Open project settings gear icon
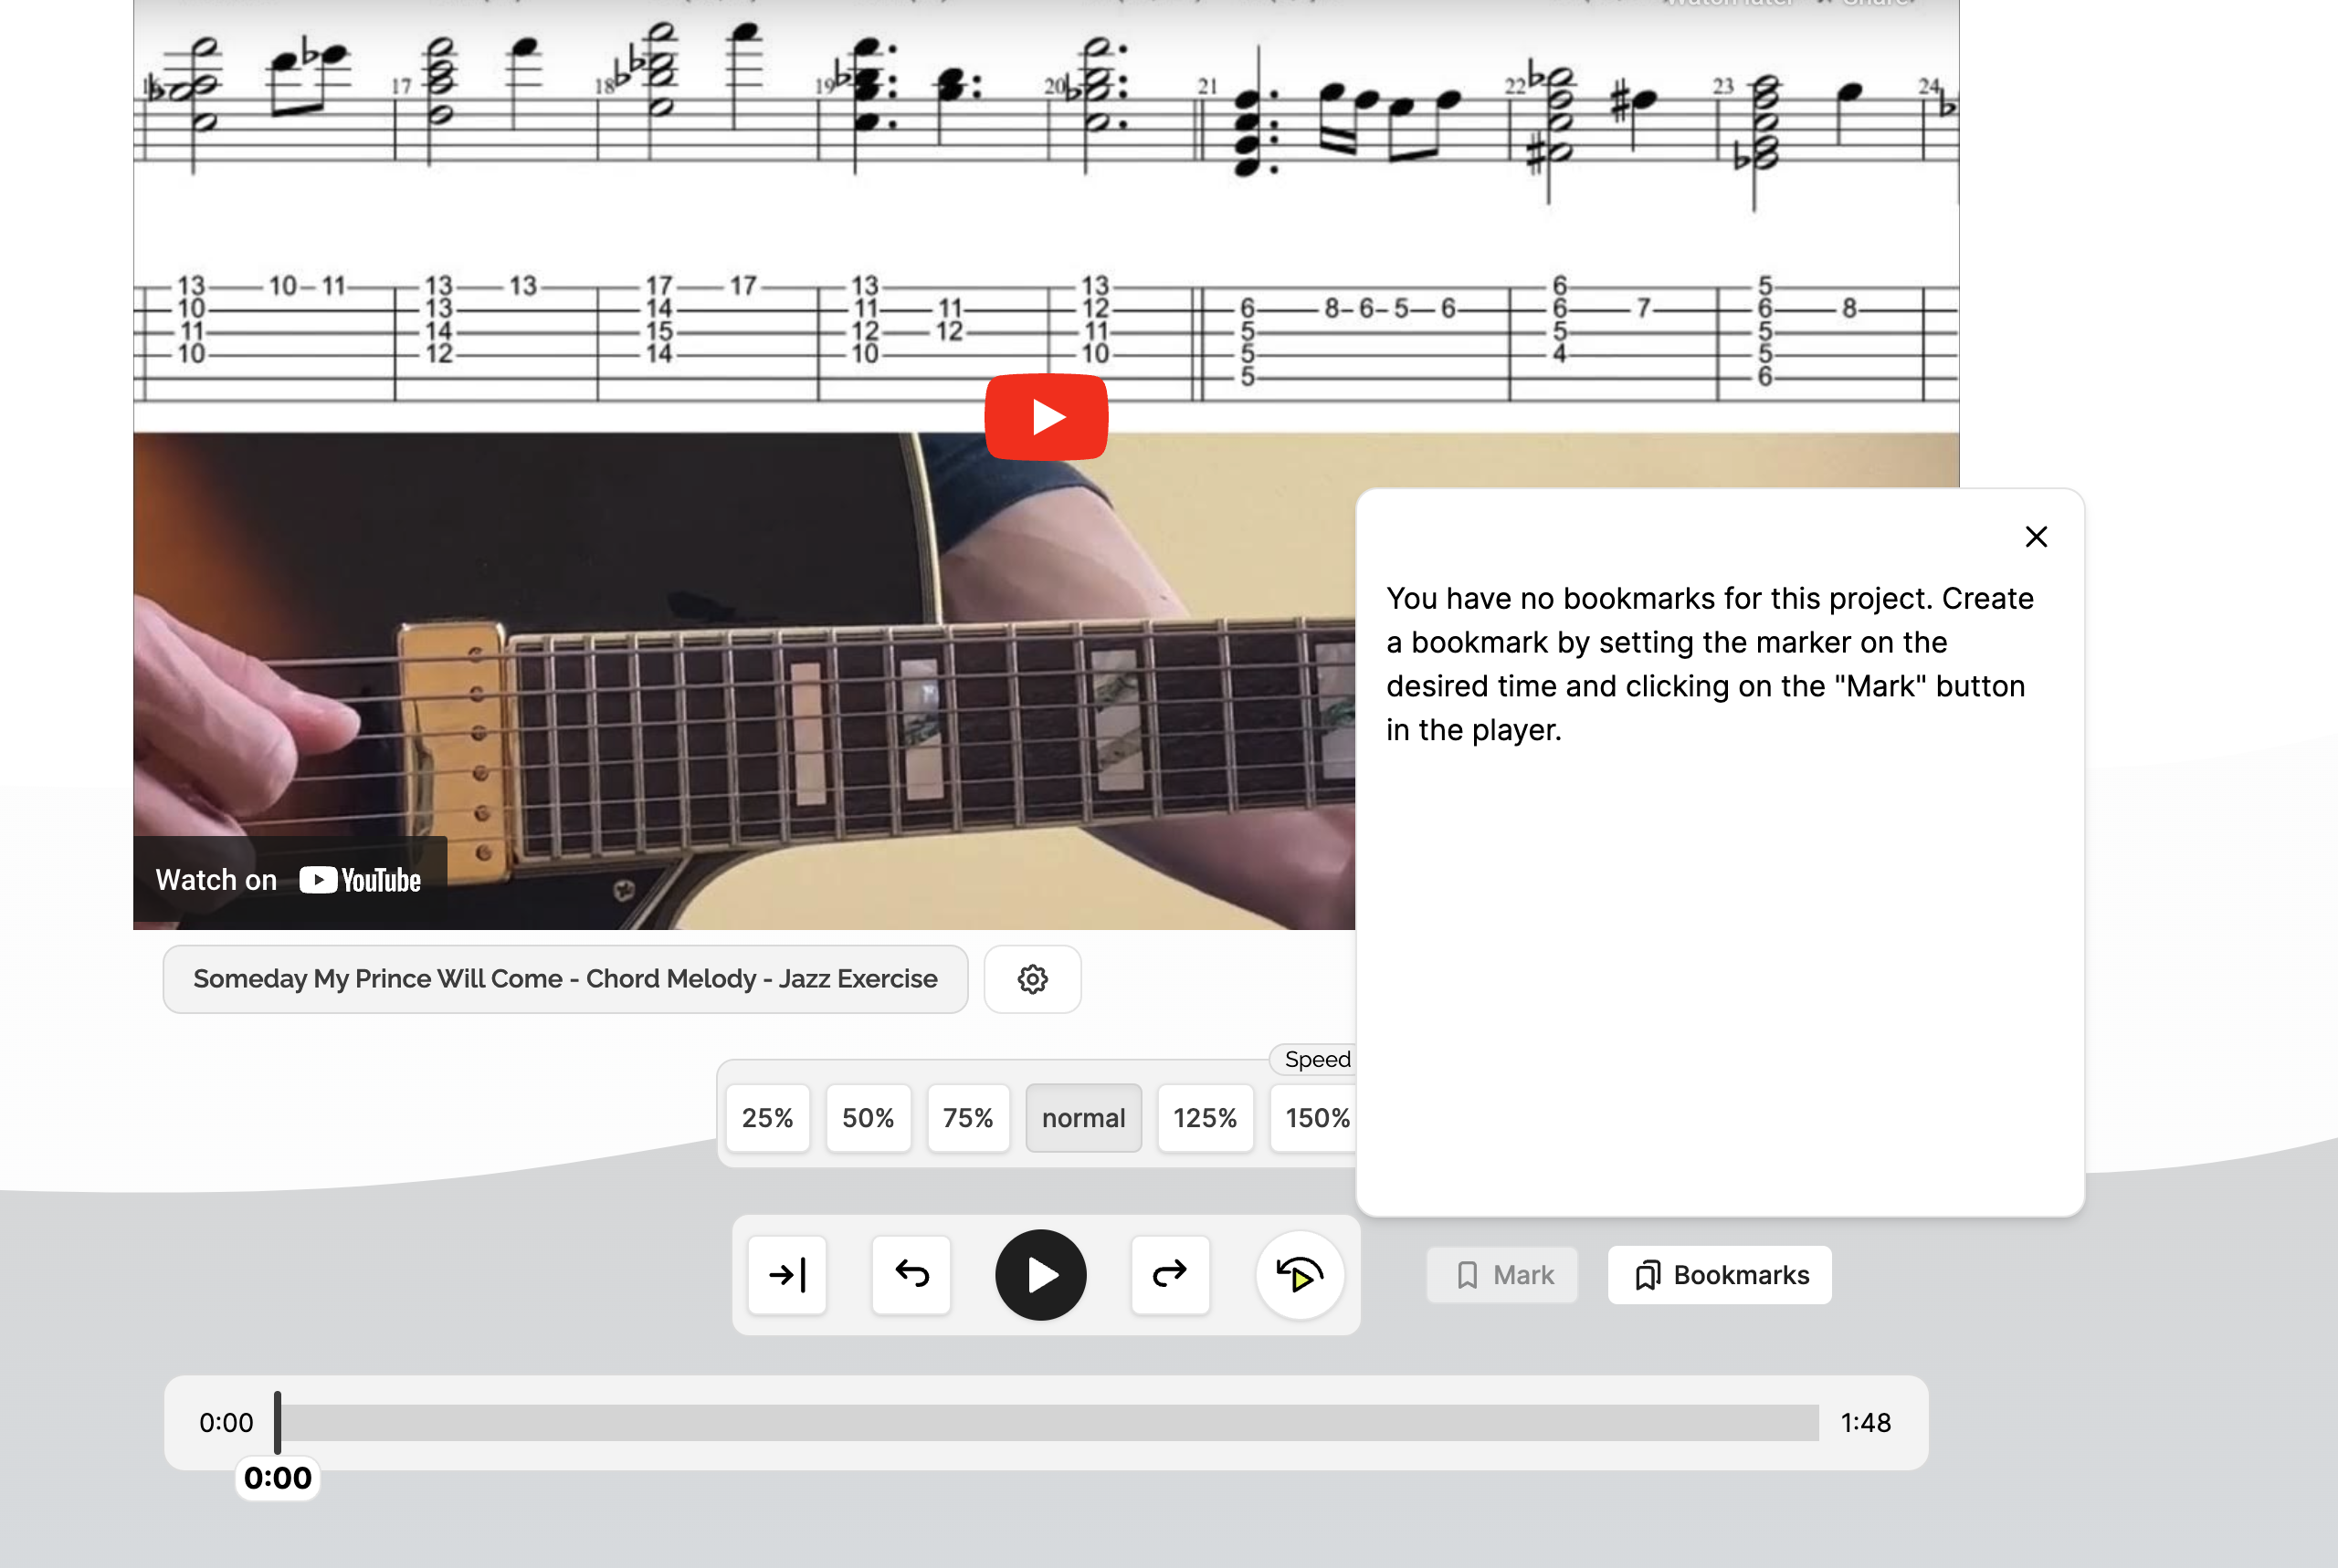The width and height of the screenshot is (2338, 1568). pyautogui.click(x=1032, y=979)
